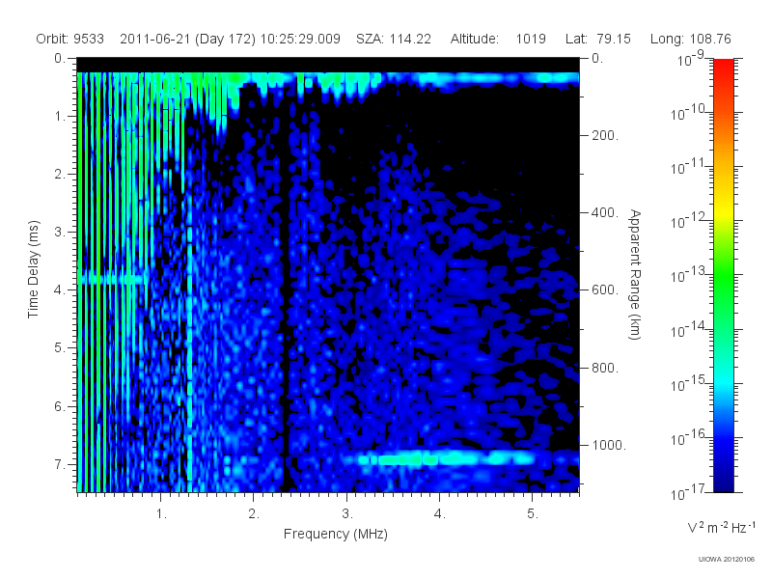Click the '1.' tick label on frequency axis
Screen dimensions: 772x579
coord(161,514)
